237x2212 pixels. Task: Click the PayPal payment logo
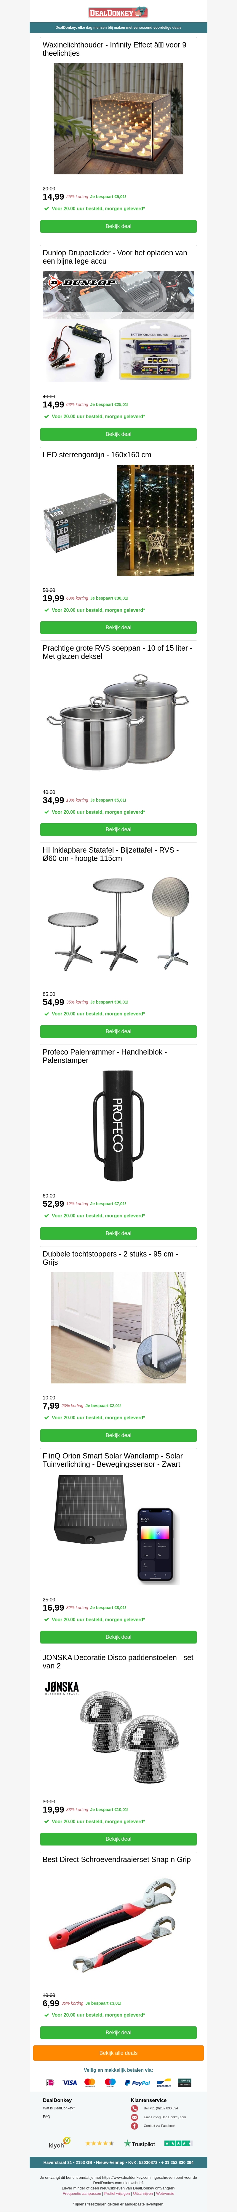[x=137, y=2082]
